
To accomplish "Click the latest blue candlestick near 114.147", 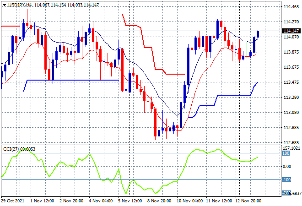I will coord(258,34).
